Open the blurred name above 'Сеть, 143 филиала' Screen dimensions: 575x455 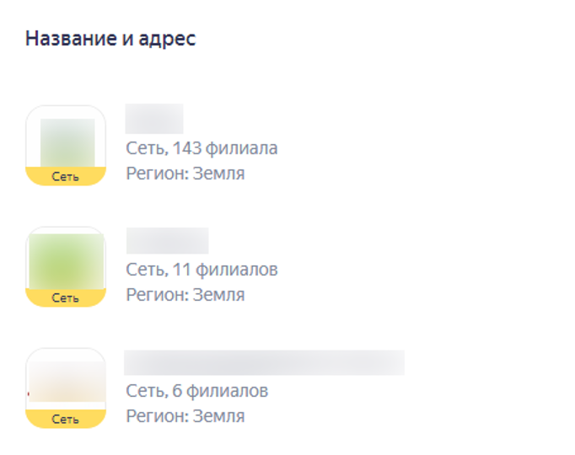154,119
